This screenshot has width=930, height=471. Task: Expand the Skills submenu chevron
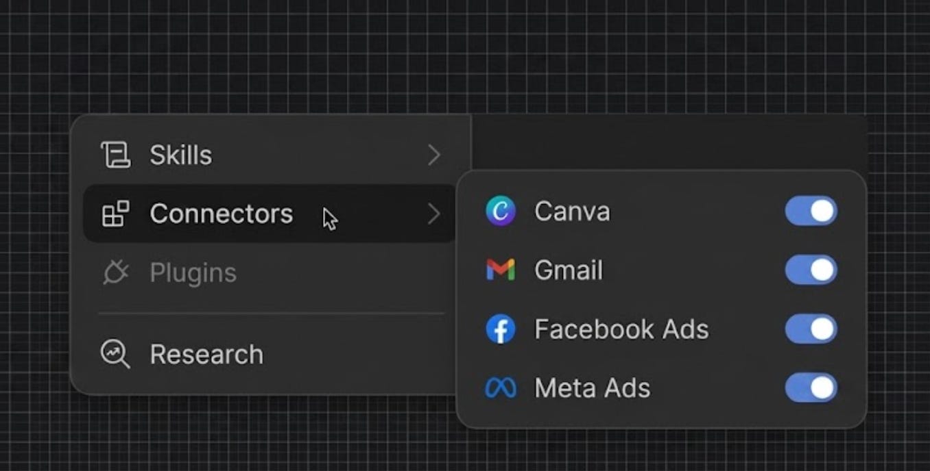pyautogui.click(x=433, y=155)
